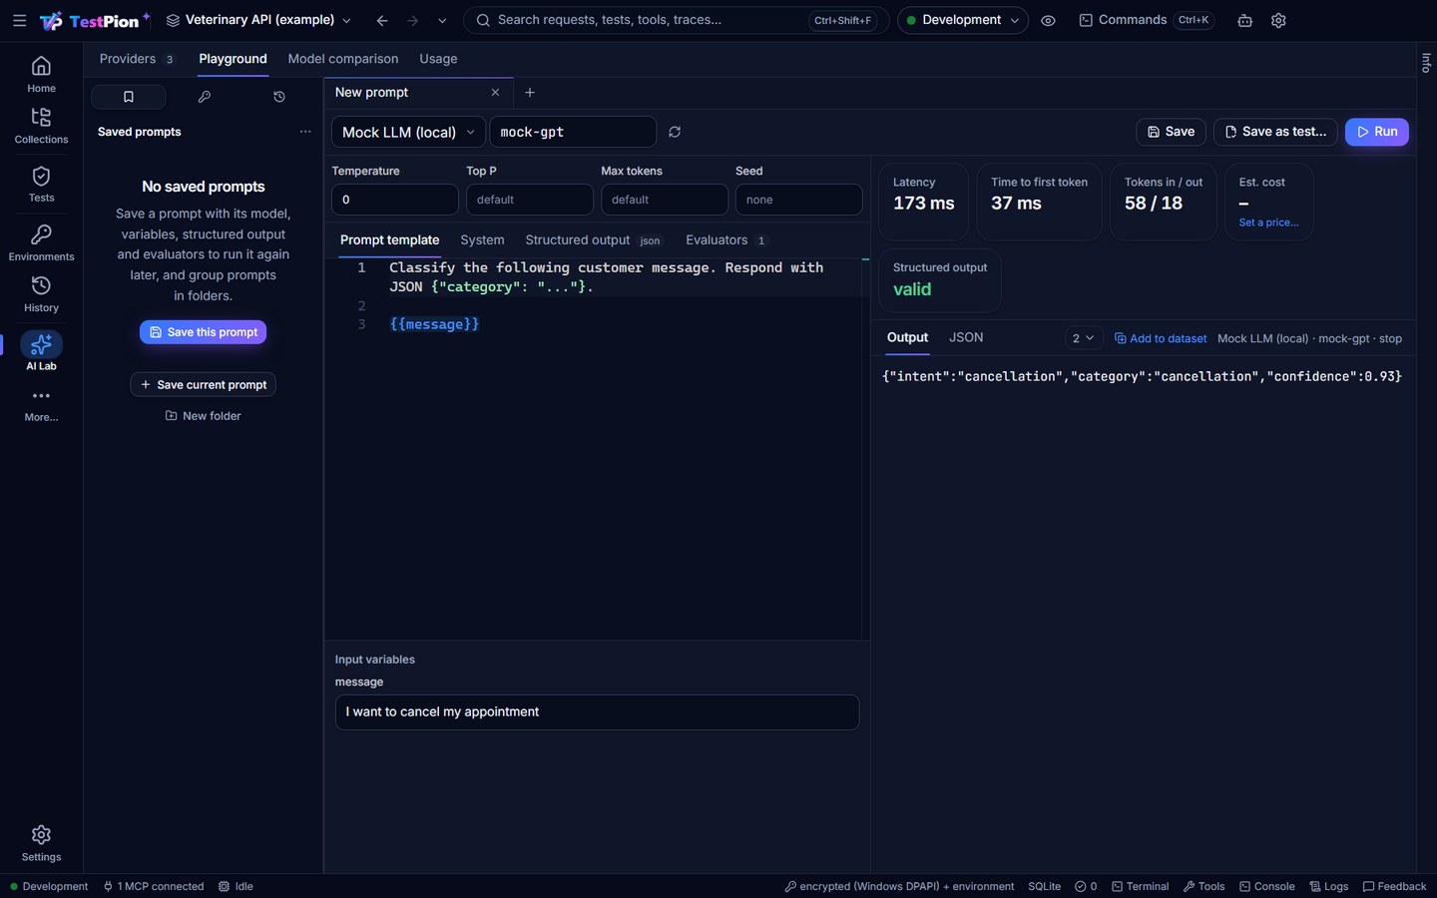1437x898 pixels.
Task: Expand the Veterinary API workspace selector
Action: click(x=258, y=20)
